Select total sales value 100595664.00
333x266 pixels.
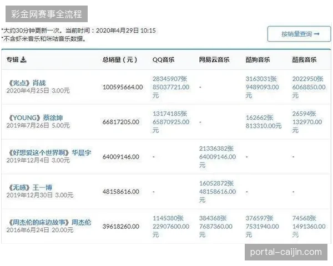coord(123,87)
